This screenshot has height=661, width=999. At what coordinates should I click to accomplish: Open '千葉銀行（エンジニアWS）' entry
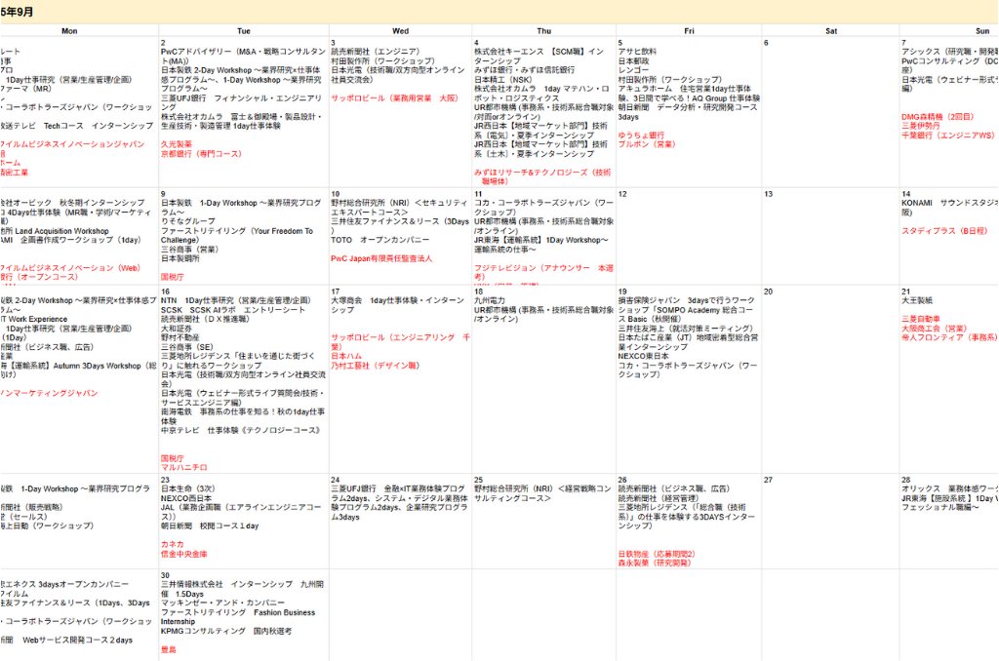948,136
